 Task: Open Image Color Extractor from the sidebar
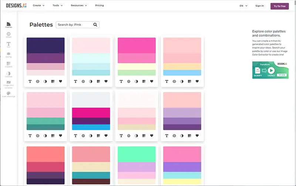(9, 84)
